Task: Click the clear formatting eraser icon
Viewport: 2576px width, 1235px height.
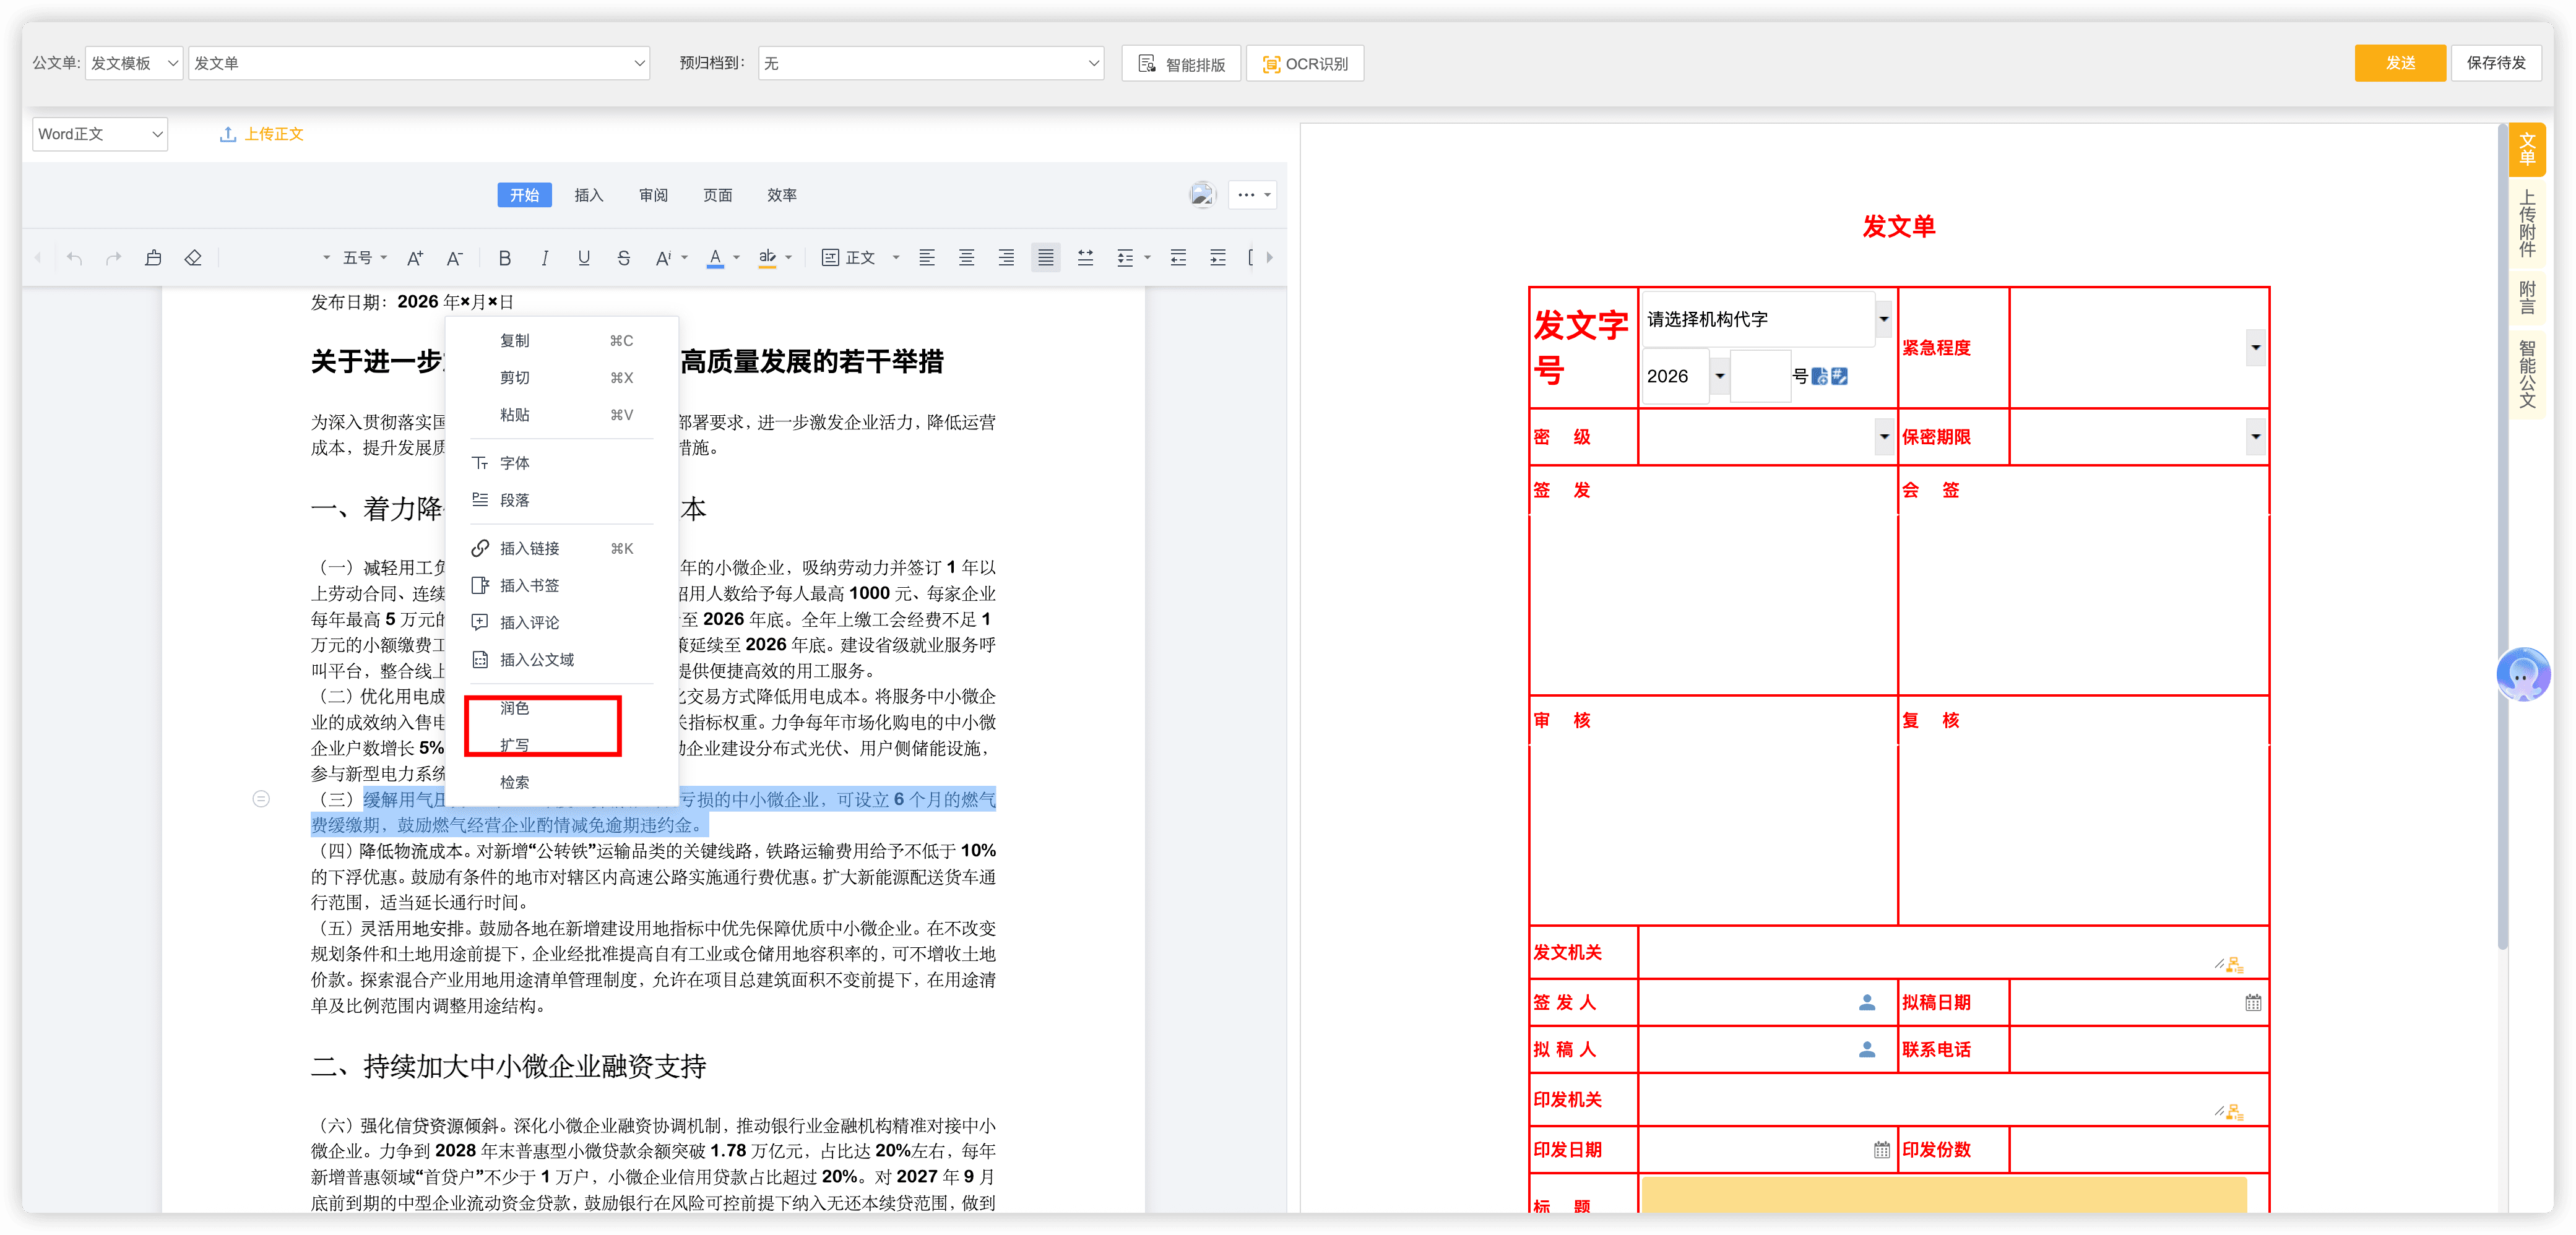Action: click(193, 258)
